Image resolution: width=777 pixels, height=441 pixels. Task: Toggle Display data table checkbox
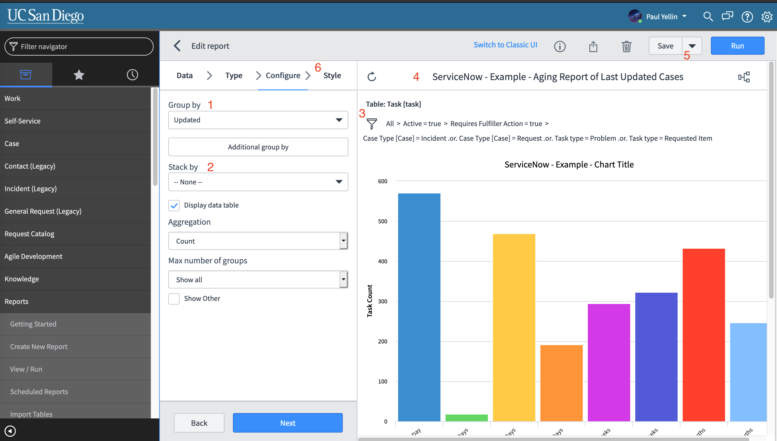(174, 205)
